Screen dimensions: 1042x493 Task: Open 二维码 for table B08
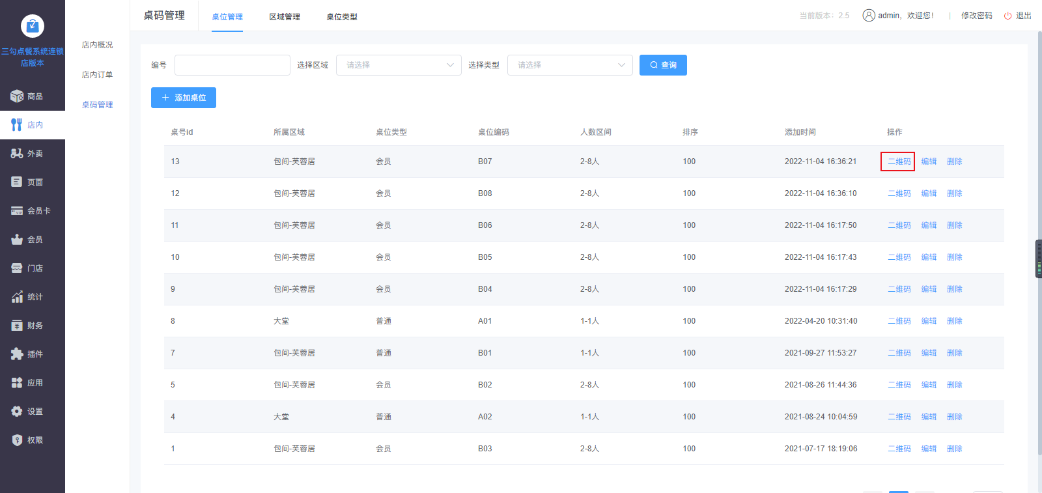click(x=899, y=193)
